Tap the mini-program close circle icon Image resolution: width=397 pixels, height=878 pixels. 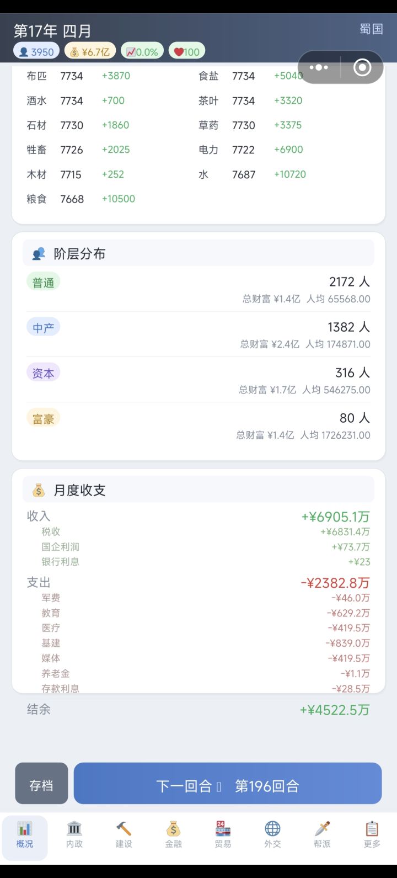click(362, 67)
